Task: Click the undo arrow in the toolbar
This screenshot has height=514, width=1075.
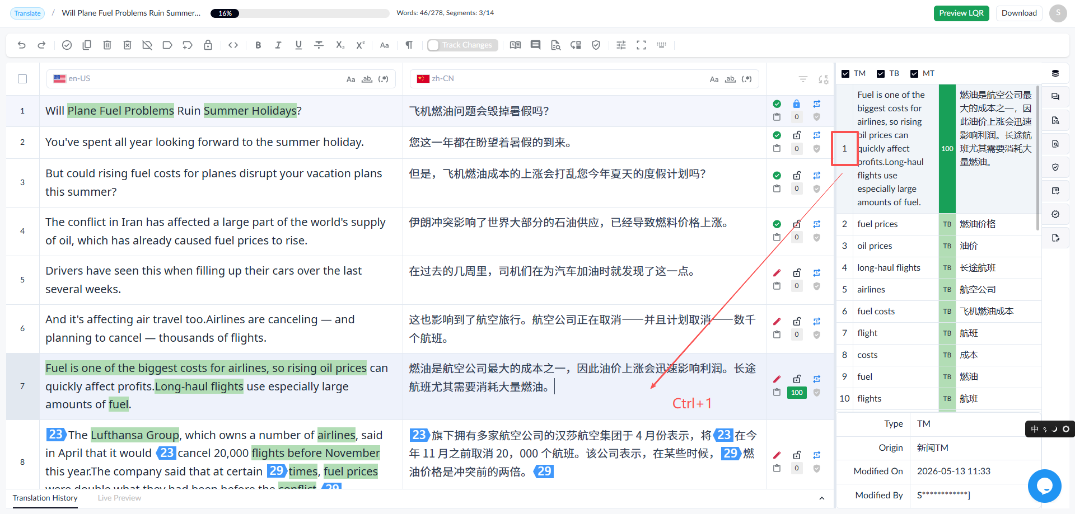Action: click(x=21, y=45)
